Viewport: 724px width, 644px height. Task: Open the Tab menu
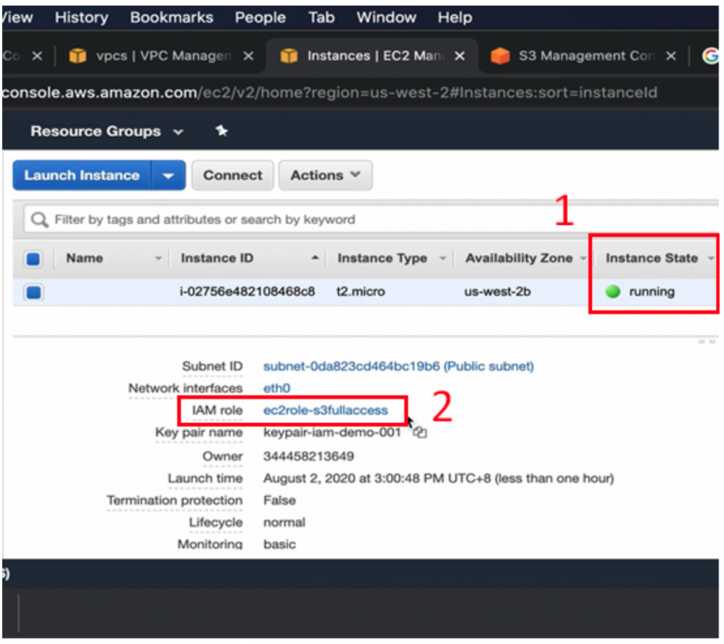pos(322,18)
